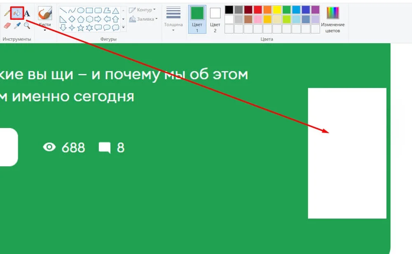Select the Curve shape
Screen dimensions: 412x254
[x=72, y=11]
